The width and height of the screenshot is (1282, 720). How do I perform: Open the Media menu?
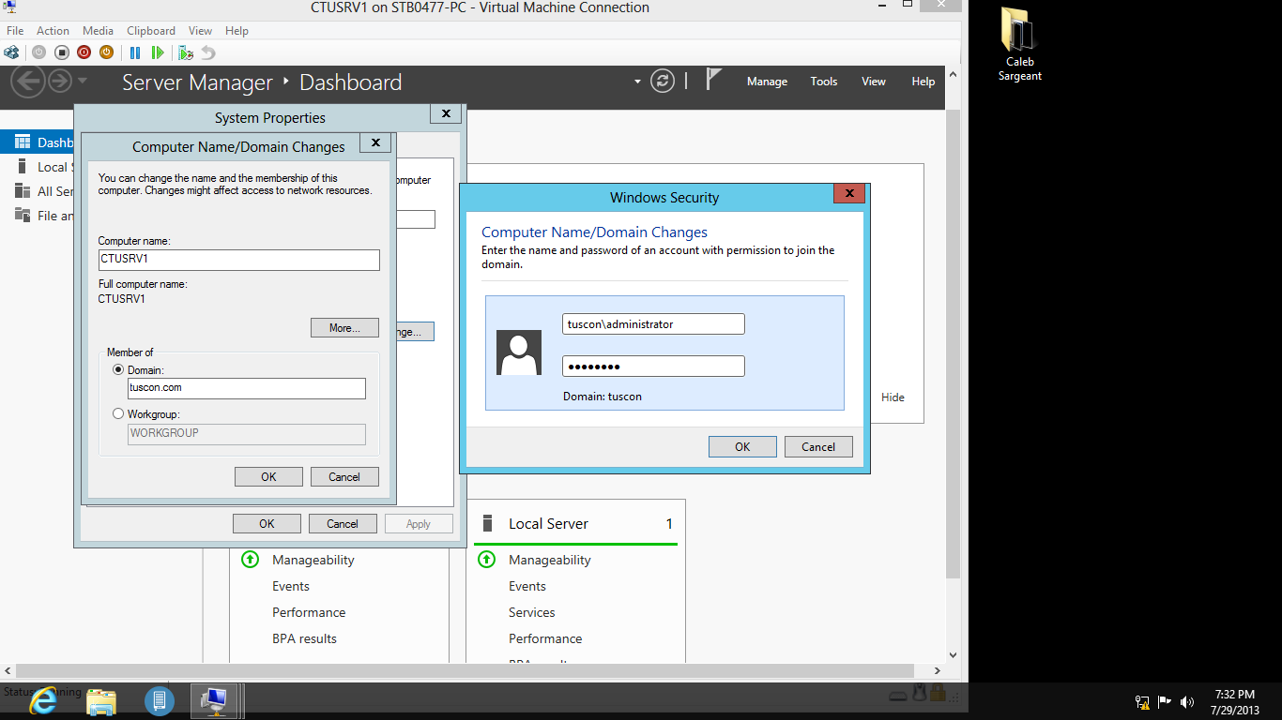click(x=98, y=31)
